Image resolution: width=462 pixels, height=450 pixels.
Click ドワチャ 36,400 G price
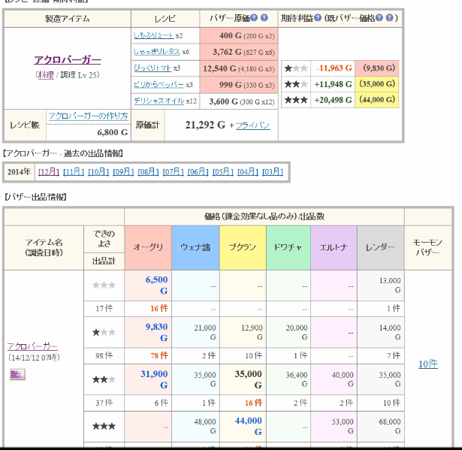point(297,379)
